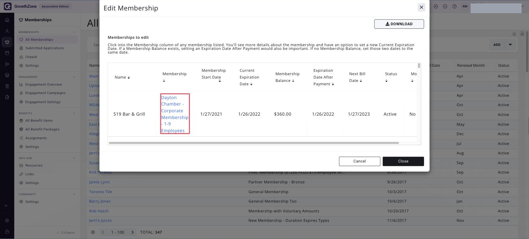Collapse the Community sidebar section
The image size is (529, 239).
tap(74, 194)
